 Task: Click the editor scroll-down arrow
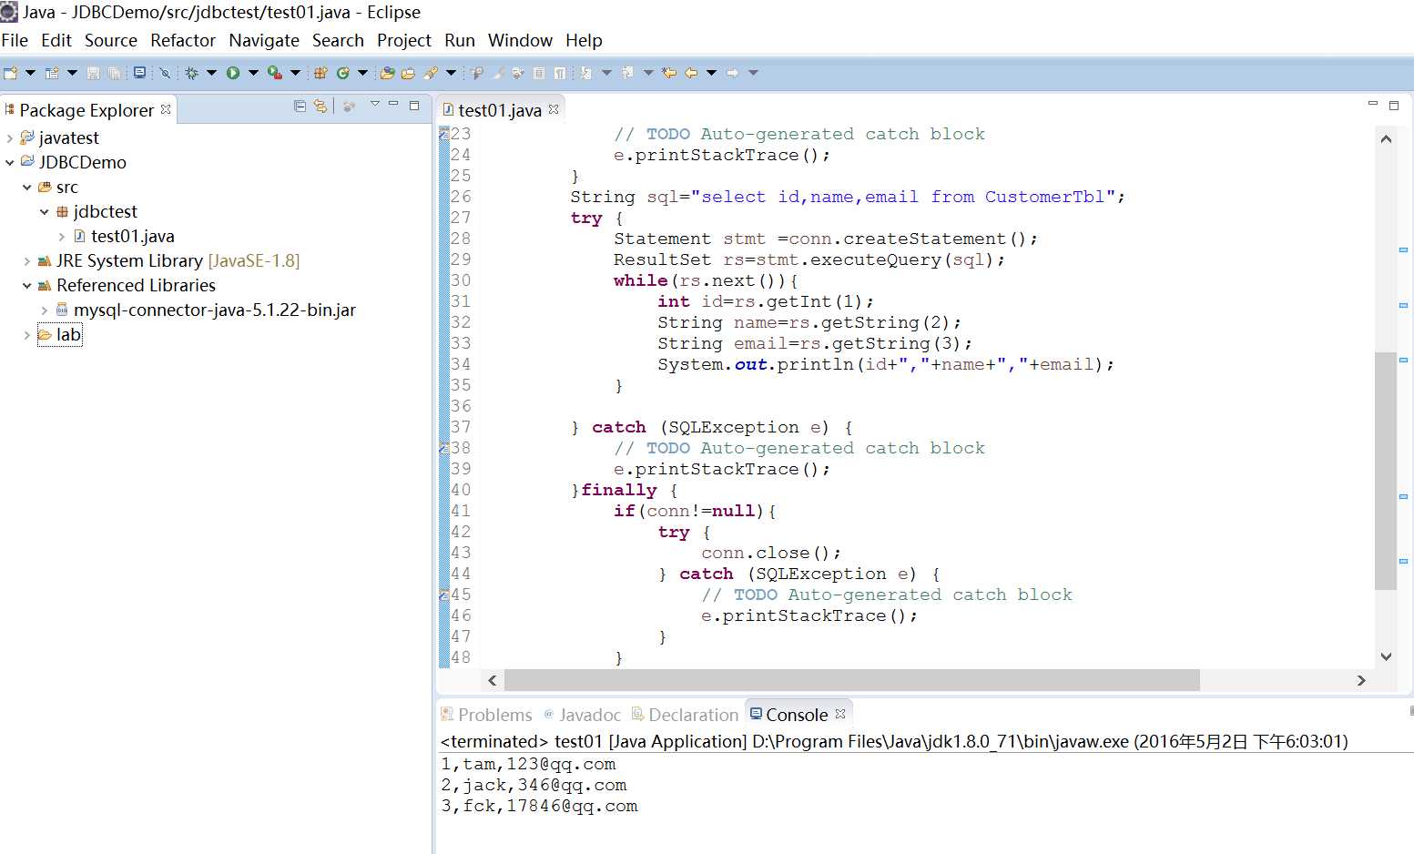(1386, 656)
